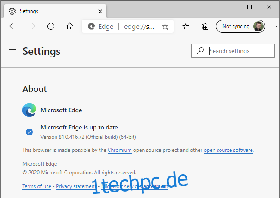Click the Search settings field

point(233,51)
